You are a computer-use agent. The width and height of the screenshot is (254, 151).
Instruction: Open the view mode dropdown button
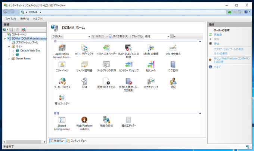click(173, 37)
